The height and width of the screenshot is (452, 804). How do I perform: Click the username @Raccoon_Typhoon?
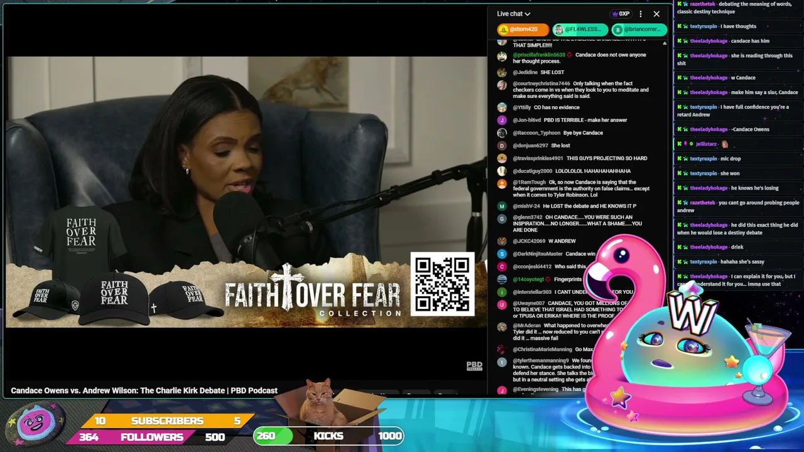[x=536, y=133]
